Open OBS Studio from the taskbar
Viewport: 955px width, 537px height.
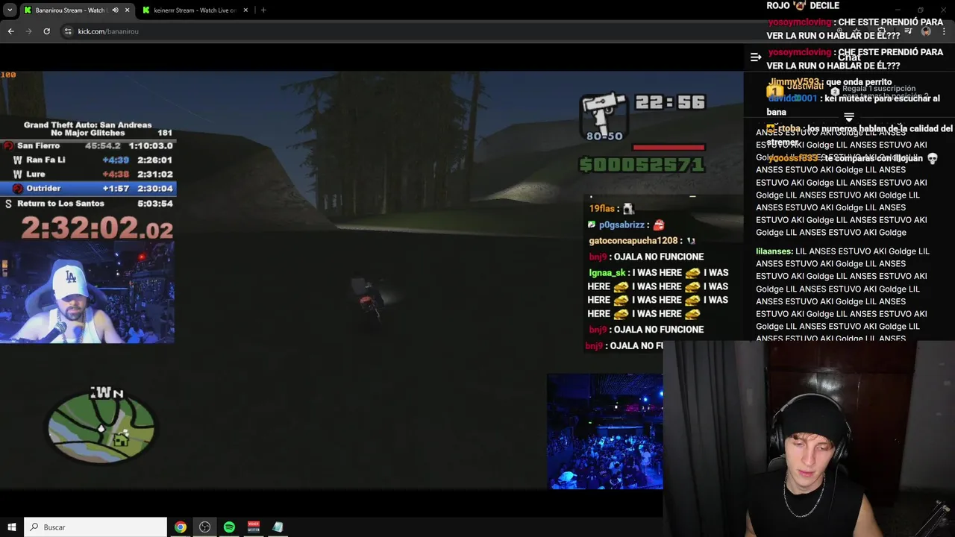(204, 527)
